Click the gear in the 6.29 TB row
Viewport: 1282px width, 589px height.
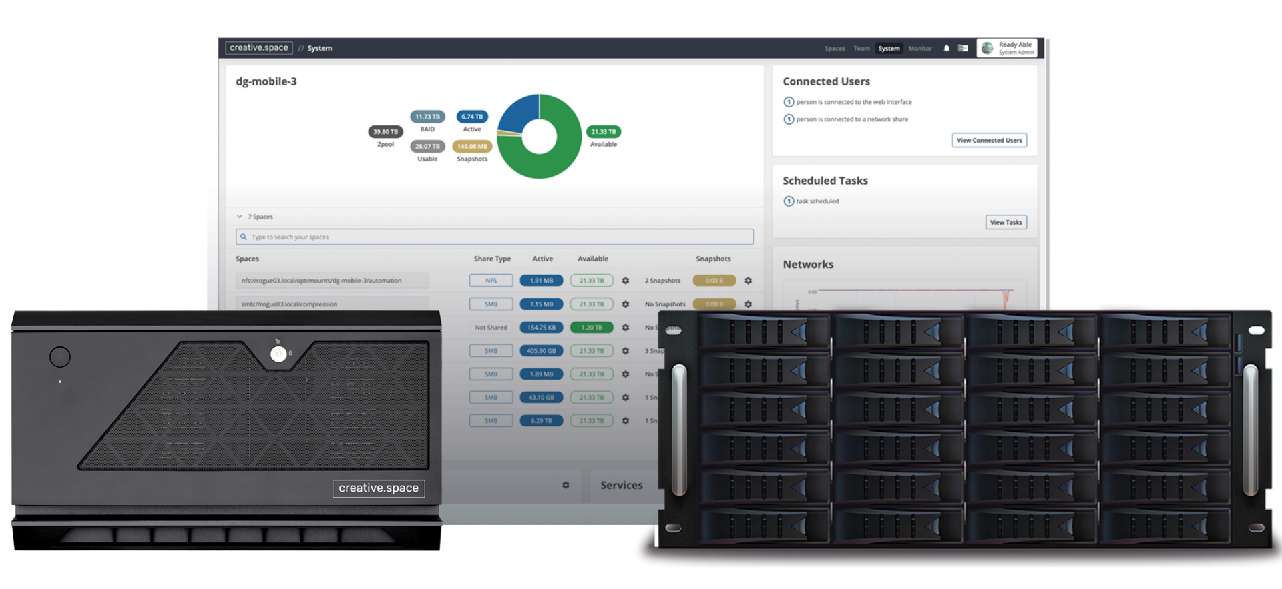coord(626,421)
